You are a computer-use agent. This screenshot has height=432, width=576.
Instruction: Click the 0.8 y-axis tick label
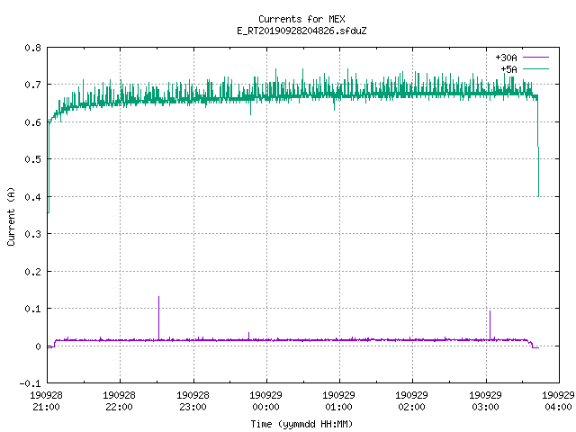tap(32, 48)
